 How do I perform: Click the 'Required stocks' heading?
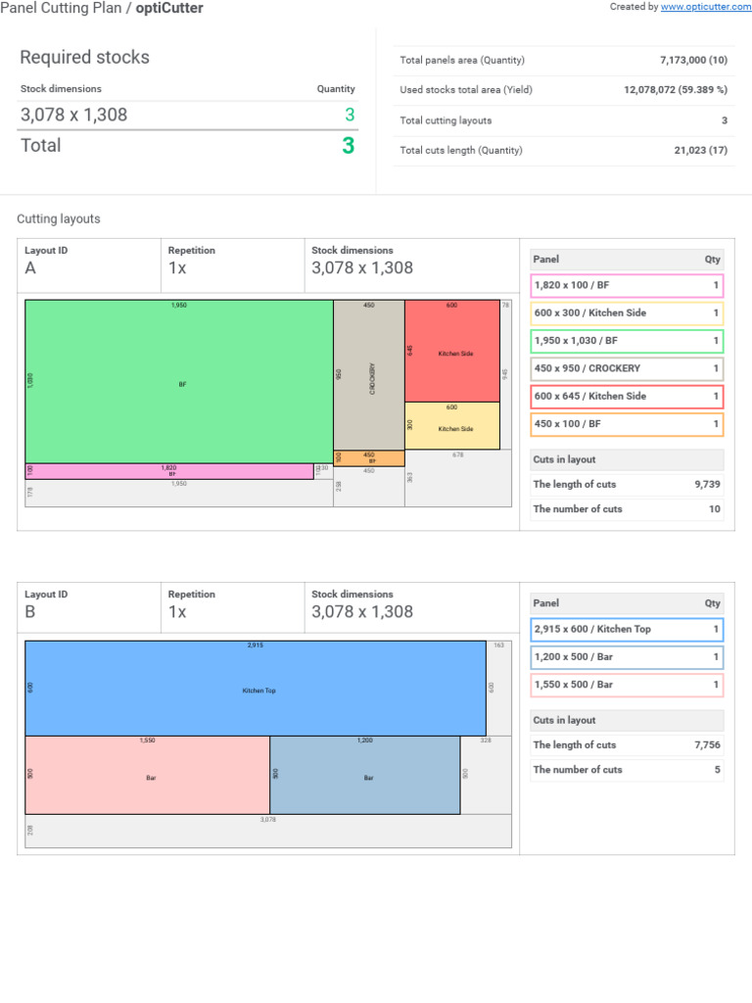(x=85, y=58)
